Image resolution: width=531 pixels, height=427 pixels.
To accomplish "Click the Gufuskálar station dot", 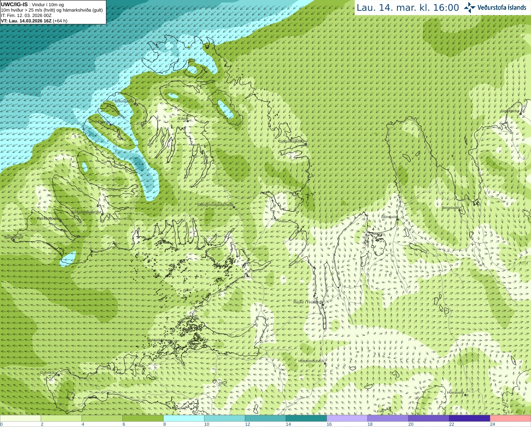I will 58,375.
